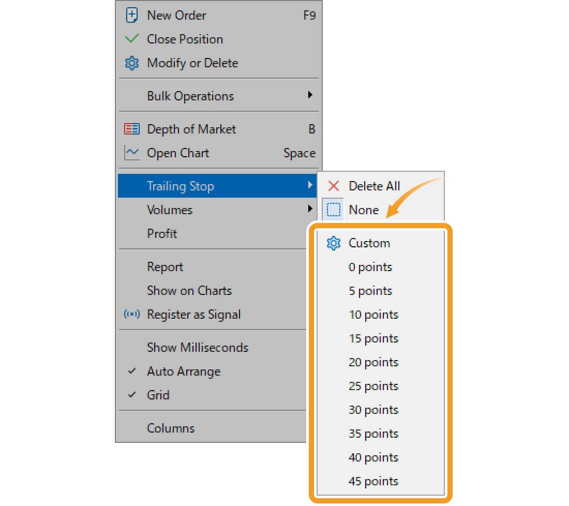Click the Depth of Market icon
The image size is (569, 506).
pos(132,129)
